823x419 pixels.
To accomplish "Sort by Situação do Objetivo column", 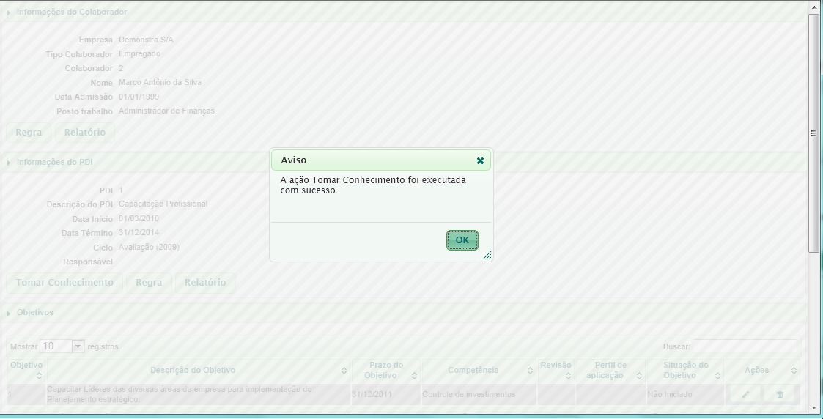I will tap(685, 370).
